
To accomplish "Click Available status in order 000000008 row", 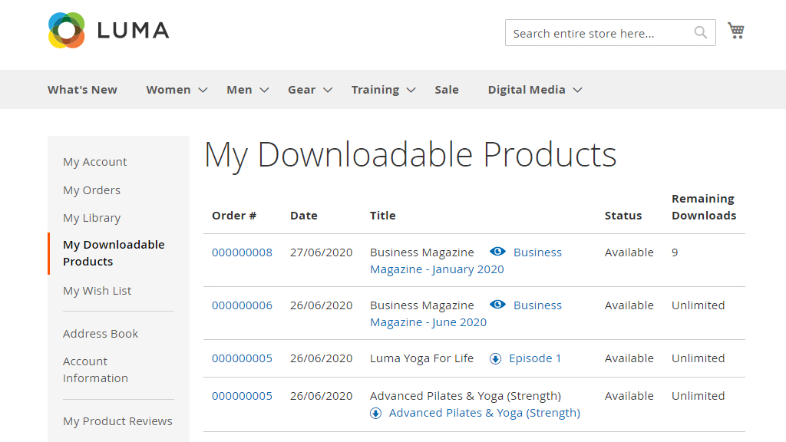I will (x=629, y=252).
